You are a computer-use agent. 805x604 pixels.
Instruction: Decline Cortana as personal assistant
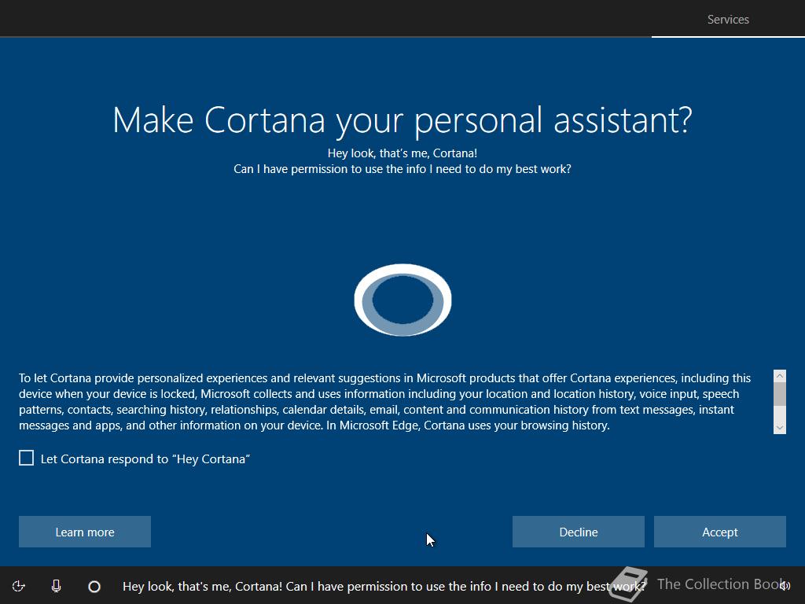pos(578,532)
